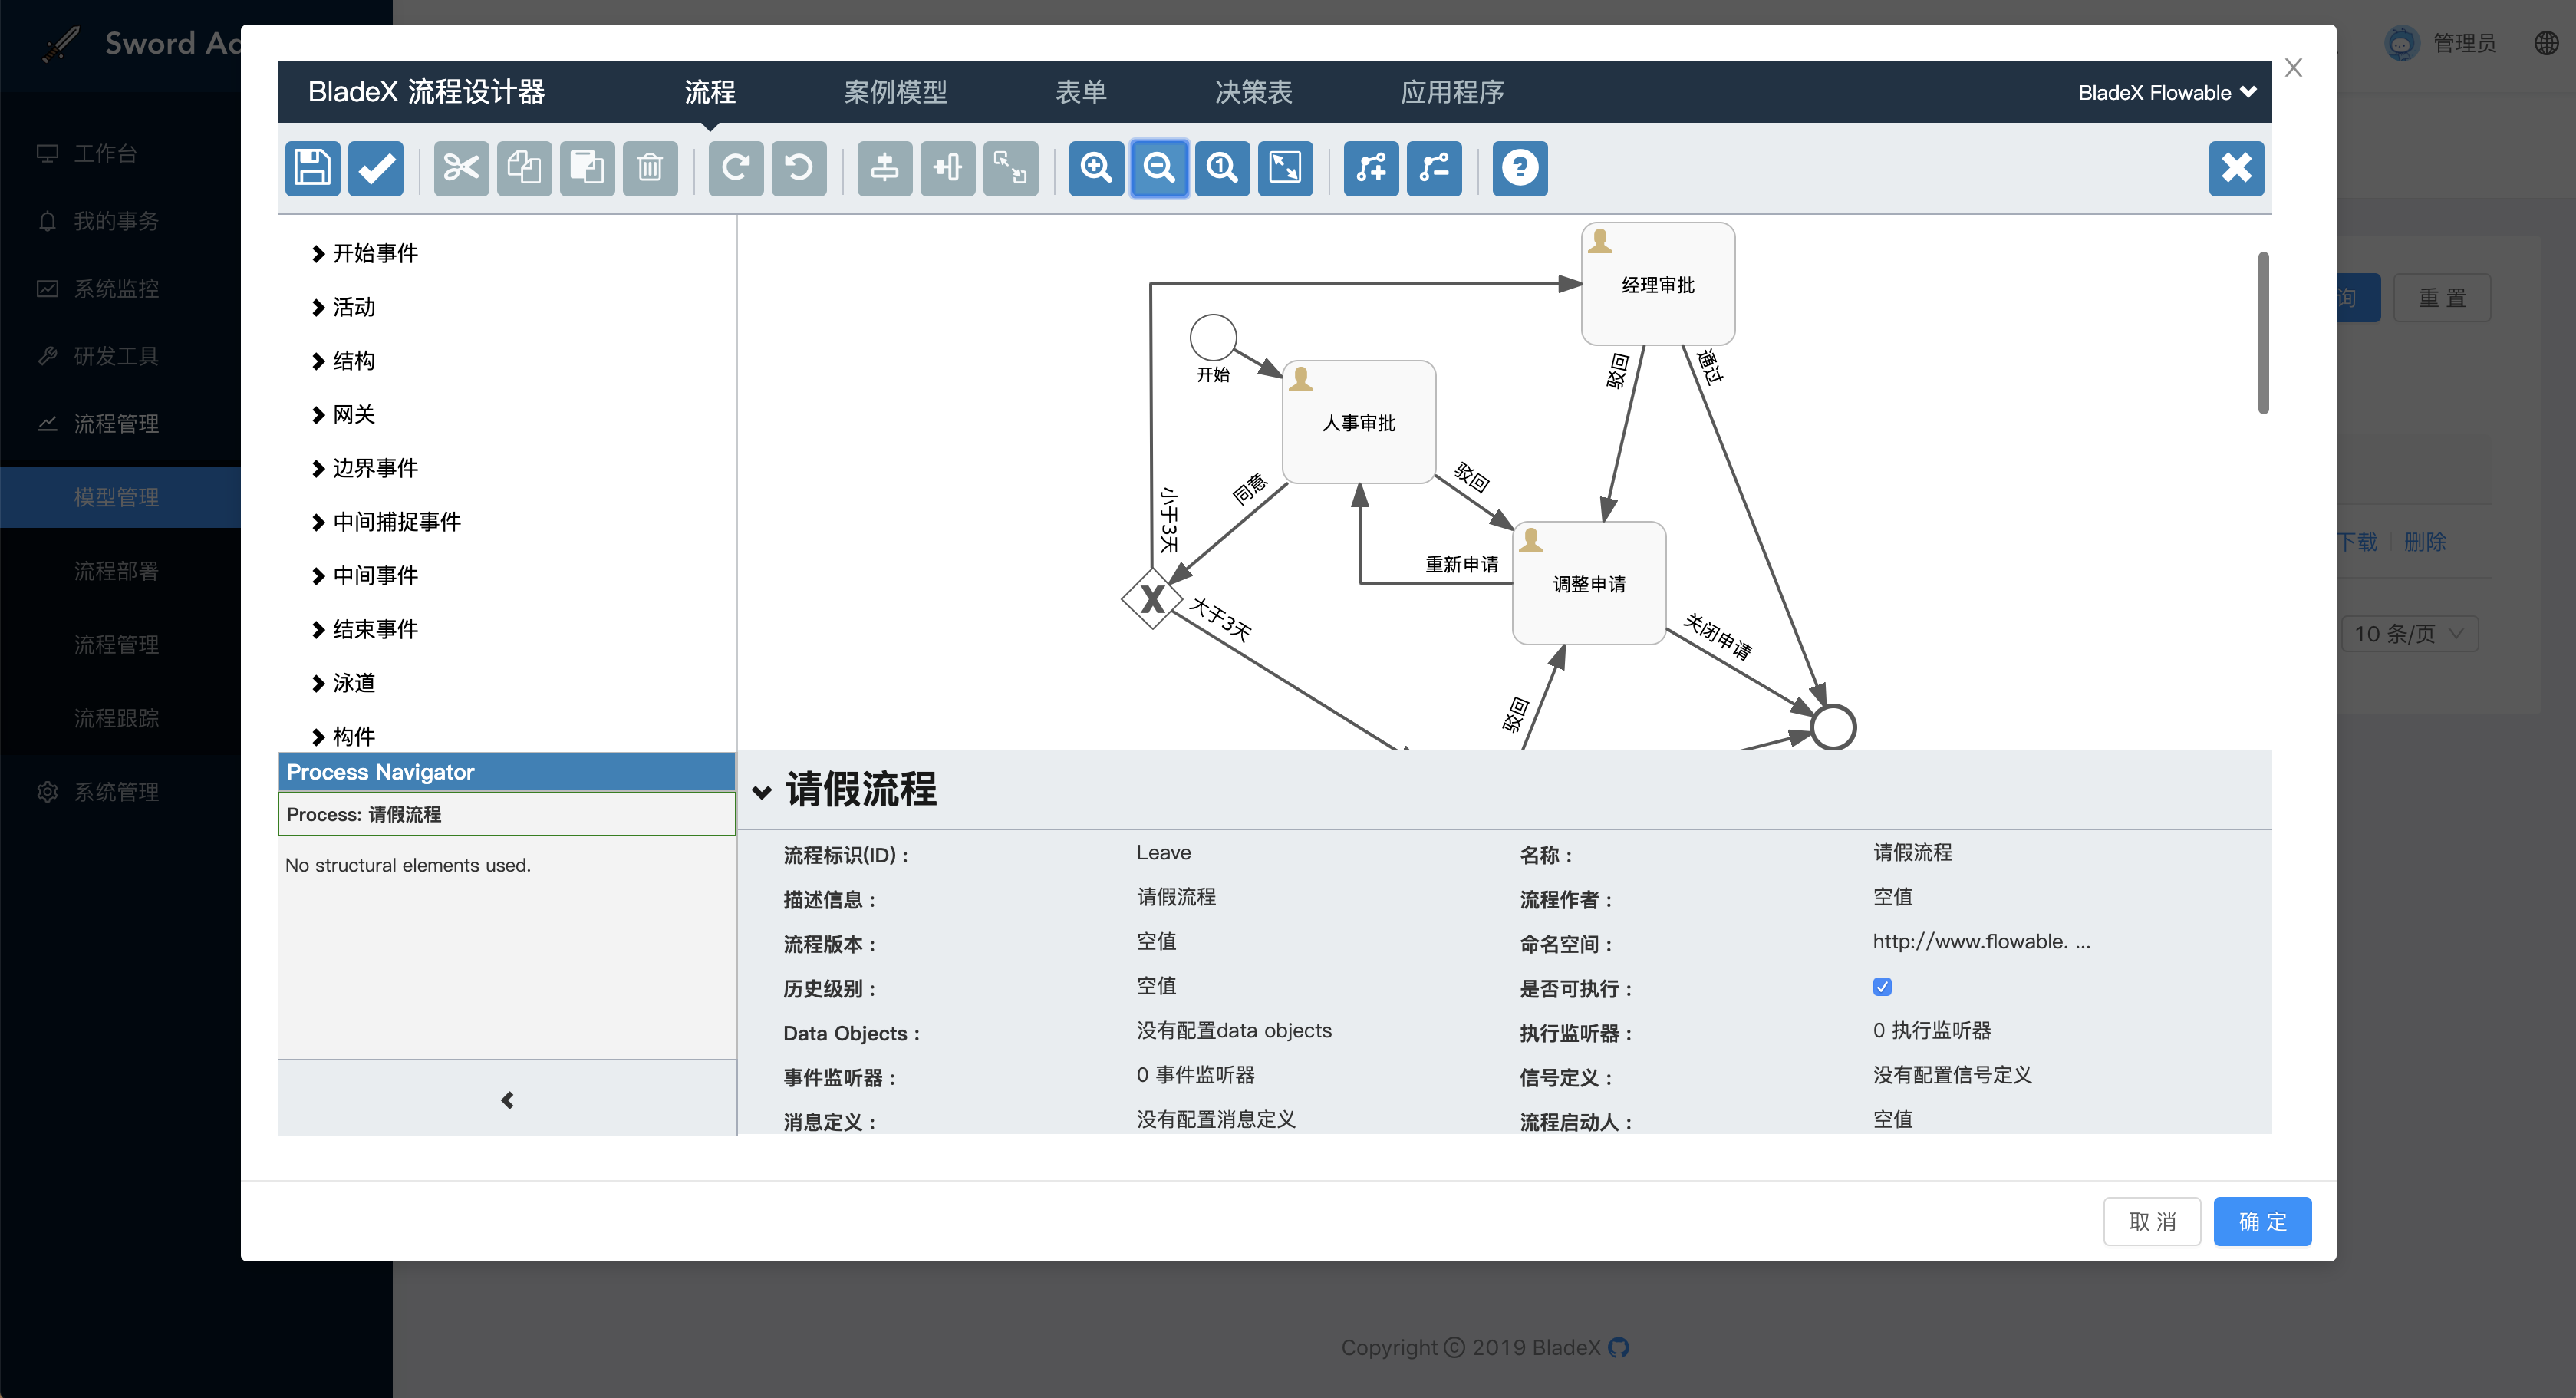Click the Help icon in toolbar

coord(1517,167)
